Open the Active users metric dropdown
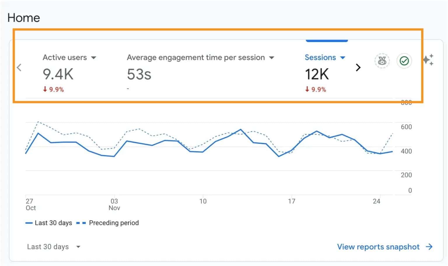Image resolution: width=448 pixels, height=266 pixels. (94, 58)
